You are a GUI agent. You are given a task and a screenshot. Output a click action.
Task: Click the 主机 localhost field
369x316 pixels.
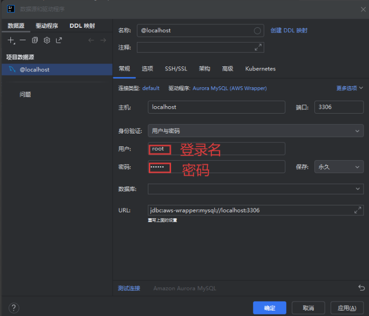217,107
